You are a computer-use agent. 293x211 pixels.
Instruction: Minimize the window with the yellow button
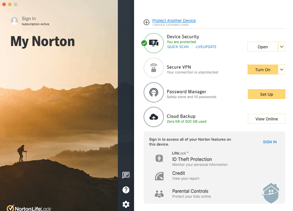pos(10,4)
